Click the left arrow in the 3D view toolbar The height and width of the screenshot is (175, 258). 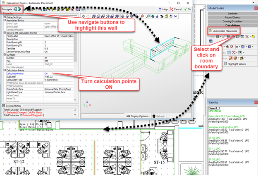click(x=83, y=16)
